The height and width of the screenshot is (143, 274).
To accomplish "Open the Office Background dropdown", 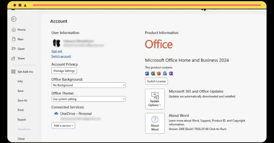I will pyautogui.click(x=89, y=85).
